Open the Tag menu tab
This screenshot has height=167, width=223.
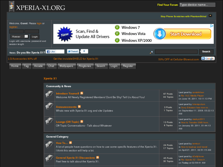pyautogui.click(x=26, y=66)
